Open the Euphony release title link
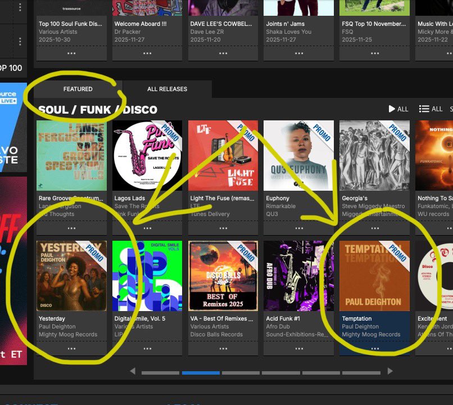This screenshot has height=405, width=453. coord(278,199)
